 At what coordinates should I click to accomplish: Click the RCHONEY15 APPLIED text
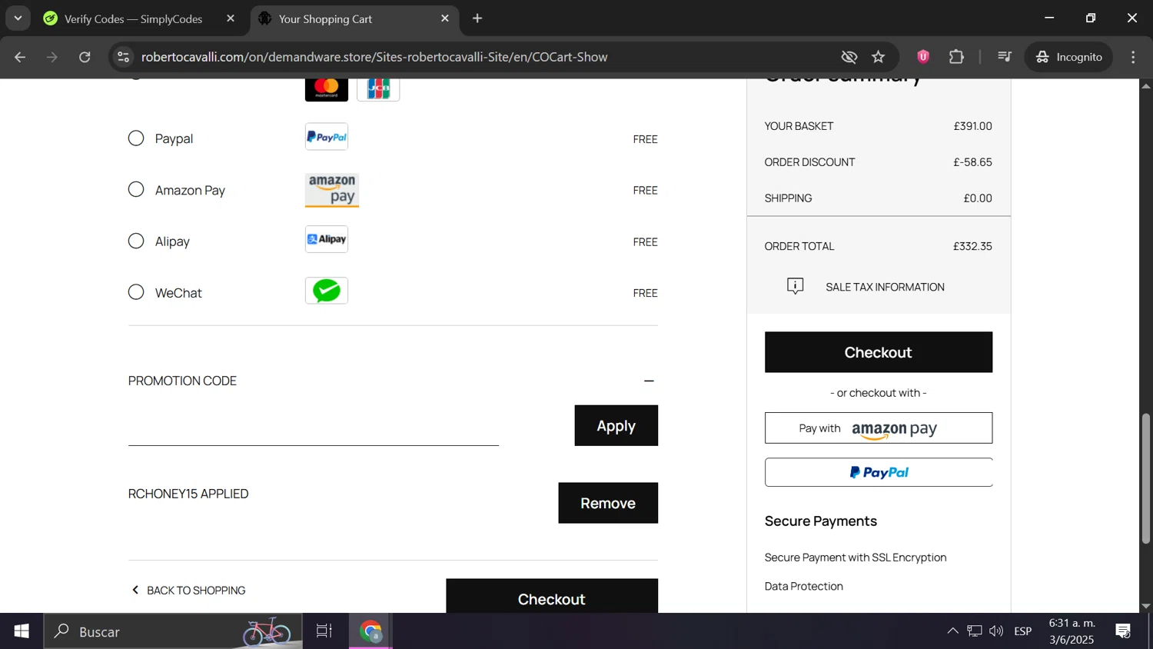tap(188, 494)
